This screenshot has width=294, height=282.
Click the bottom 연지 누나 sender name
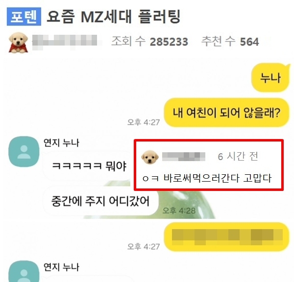(x=61, y=267)
